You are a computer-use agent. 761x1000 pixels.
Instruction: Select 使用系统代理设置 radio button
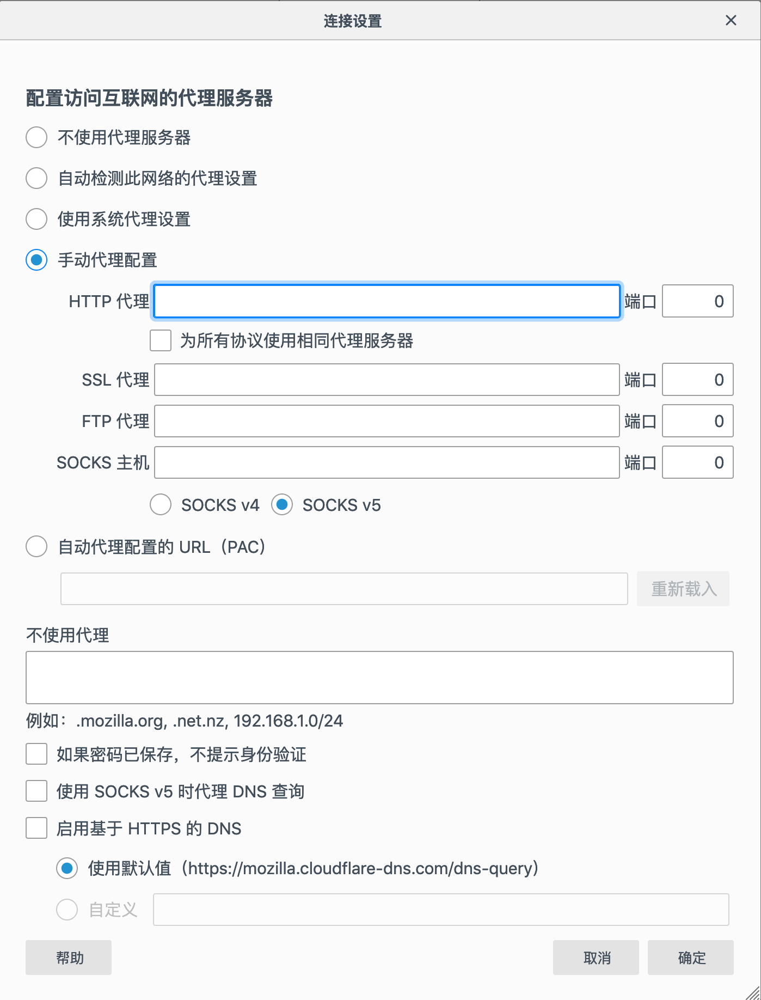coord(36,219)
